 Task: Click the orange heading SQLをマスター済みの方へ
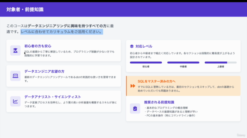[x=156, y=81]
